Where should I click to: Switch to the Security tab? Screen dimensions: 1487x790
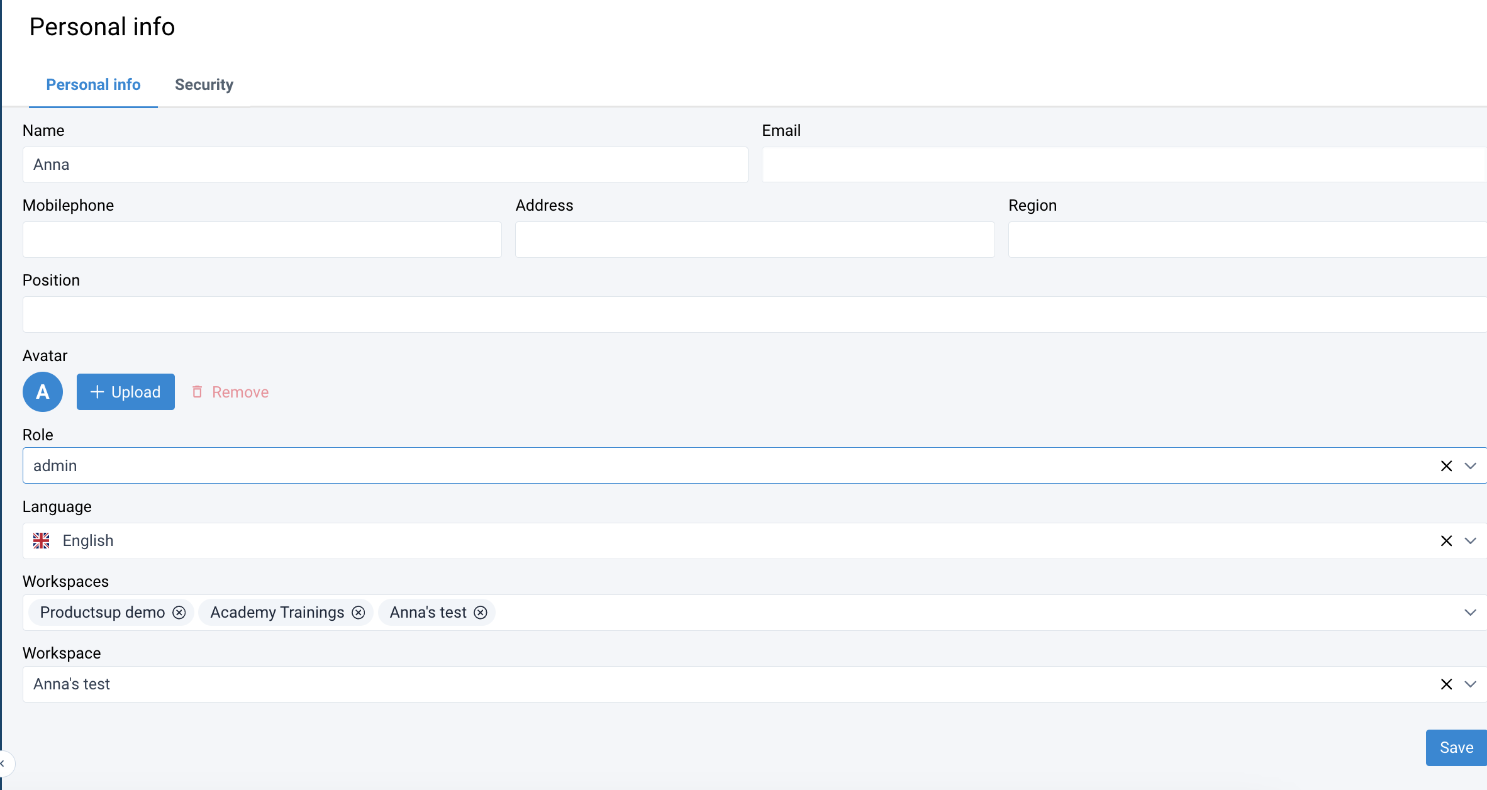pos(204,85)
